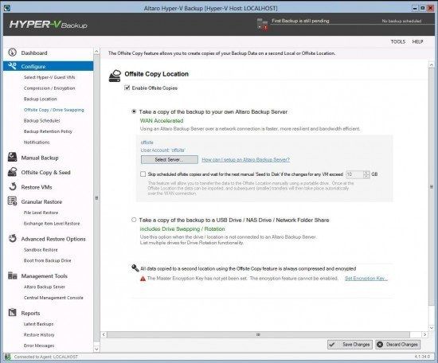The height and width of the screenshot is (363, 438).
Task: Go to Notifications settings
Action: coord(37,142)
